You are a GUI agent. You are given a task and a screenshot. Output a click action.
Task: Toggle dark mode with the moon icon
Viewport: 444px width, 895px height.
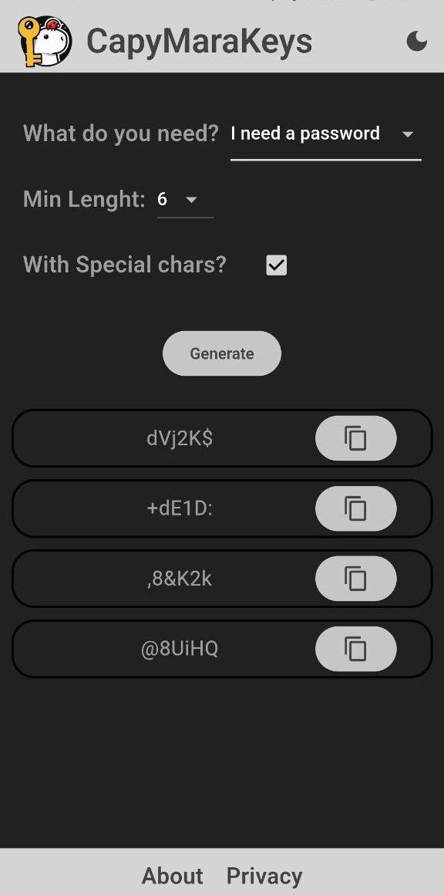417,41
